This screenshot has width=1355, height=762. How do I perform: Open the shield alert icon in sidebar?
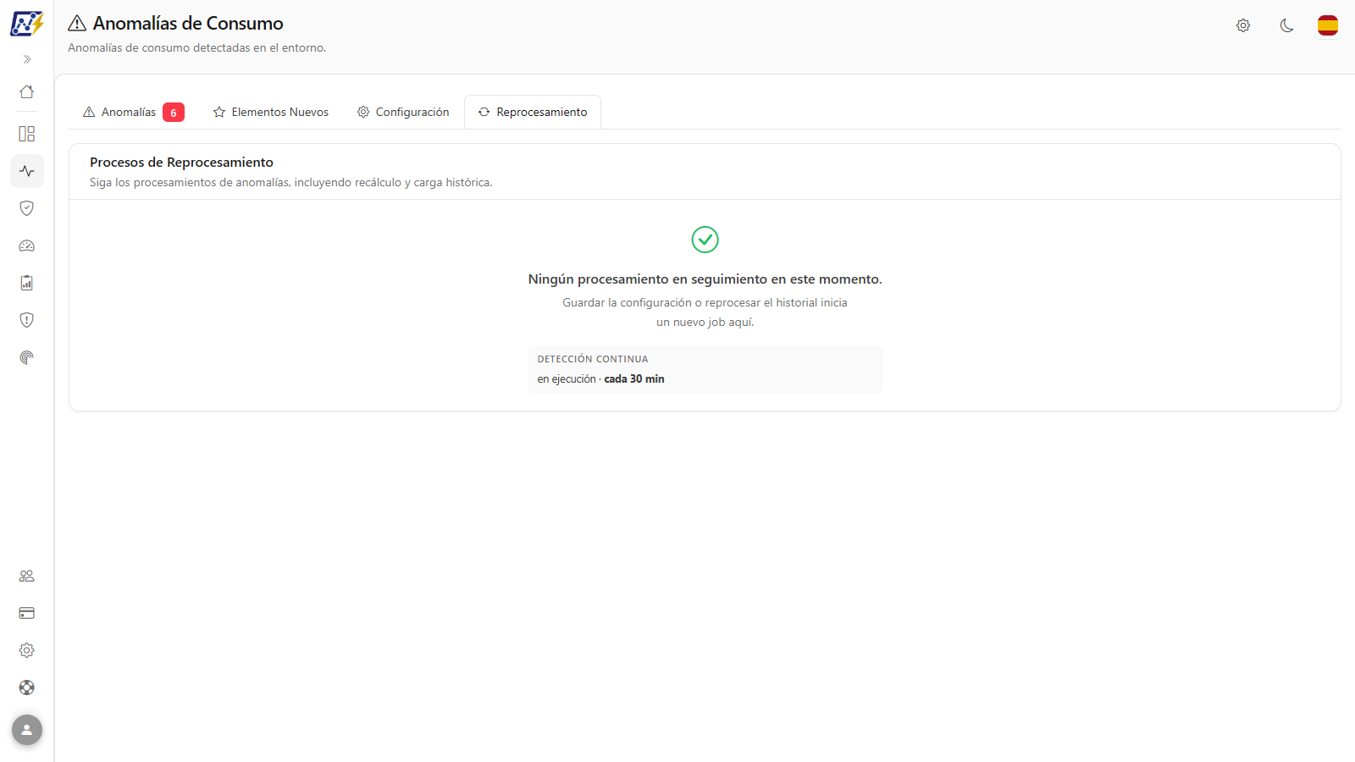pos(27,320)
